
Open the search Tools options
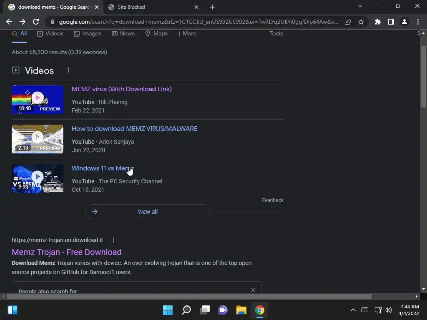[276, 34]
